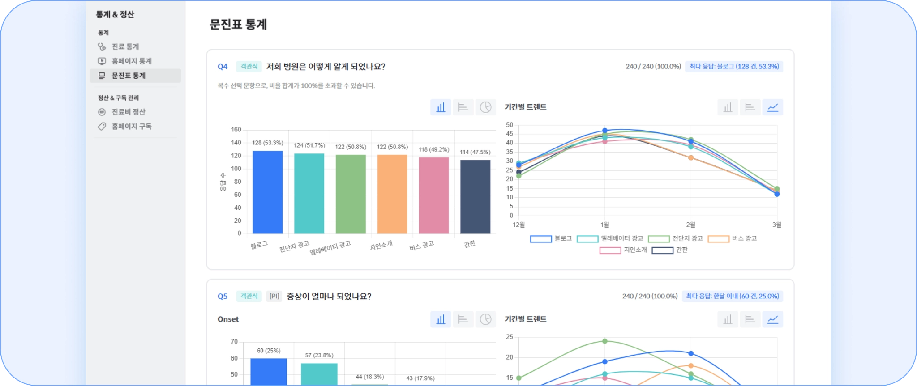Click the teal 전단지 광고 bar in Q4 chart
The height and width of the screenshot is (386, 917).
click(x=309, y=194)
